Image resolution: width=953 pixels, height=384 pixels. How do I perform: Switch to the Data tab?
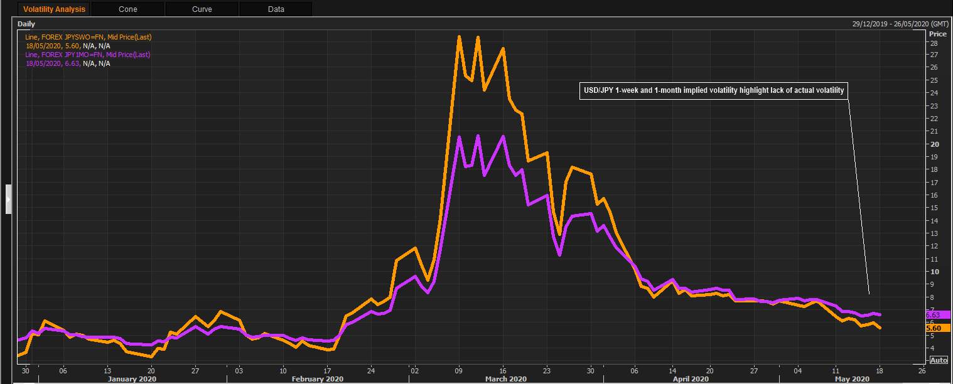coord(276,9)
